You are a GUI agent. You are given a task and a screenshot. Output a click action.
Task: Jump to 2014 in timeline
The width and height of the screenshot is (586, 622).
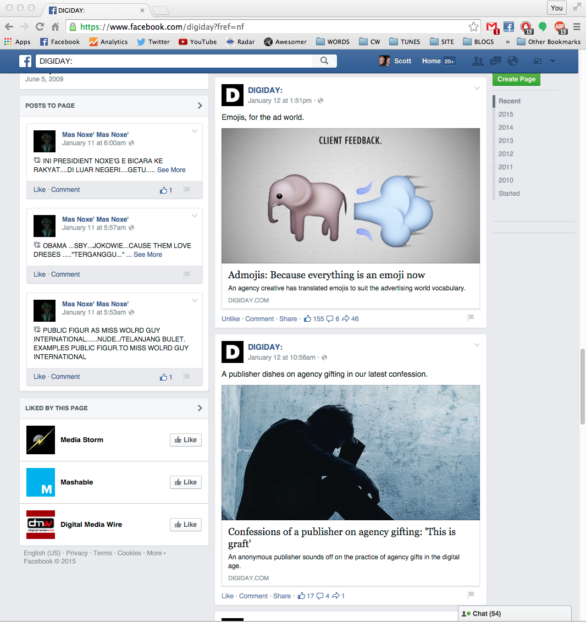(x=506, y=128)
